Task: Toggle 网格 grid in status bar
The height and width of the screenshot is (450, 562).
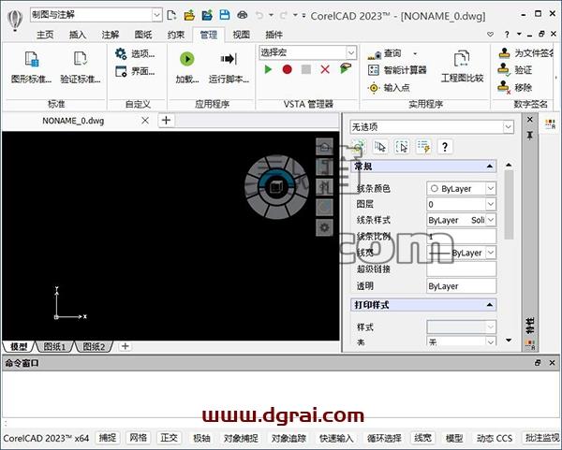Action: (x=139, y=438)
